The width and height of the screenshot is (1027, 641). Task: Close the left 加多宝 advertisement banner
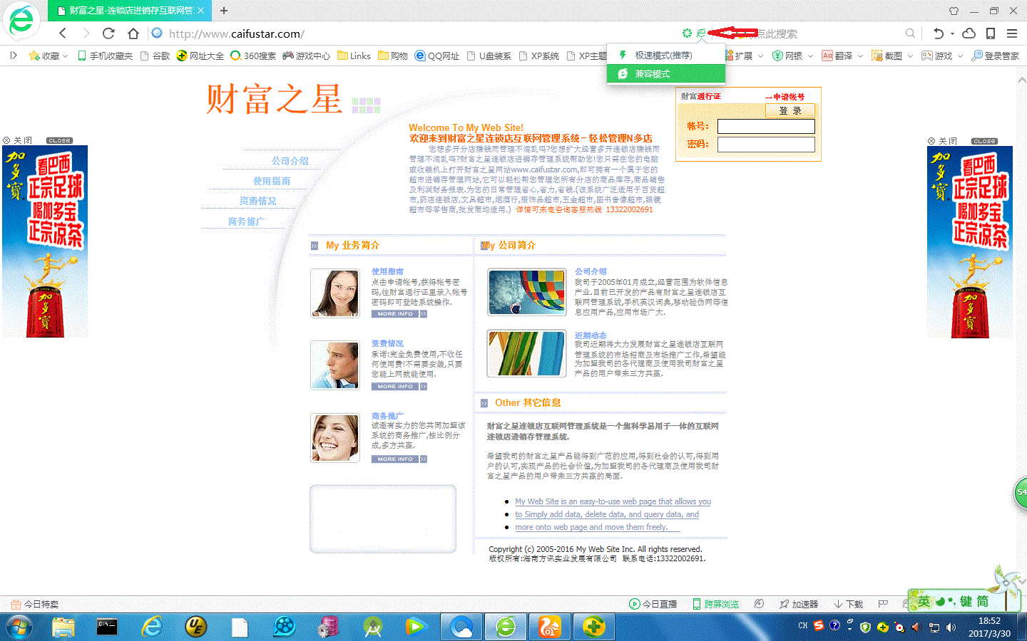pyautogui.click(x=19, y=140)
